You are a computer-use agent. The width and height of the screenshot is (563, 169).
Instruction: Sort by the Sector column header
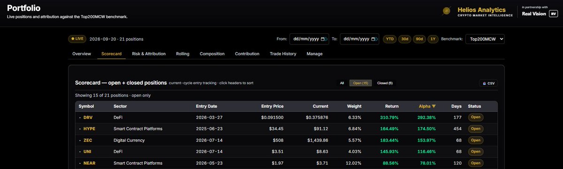click(x=120, y=106)
